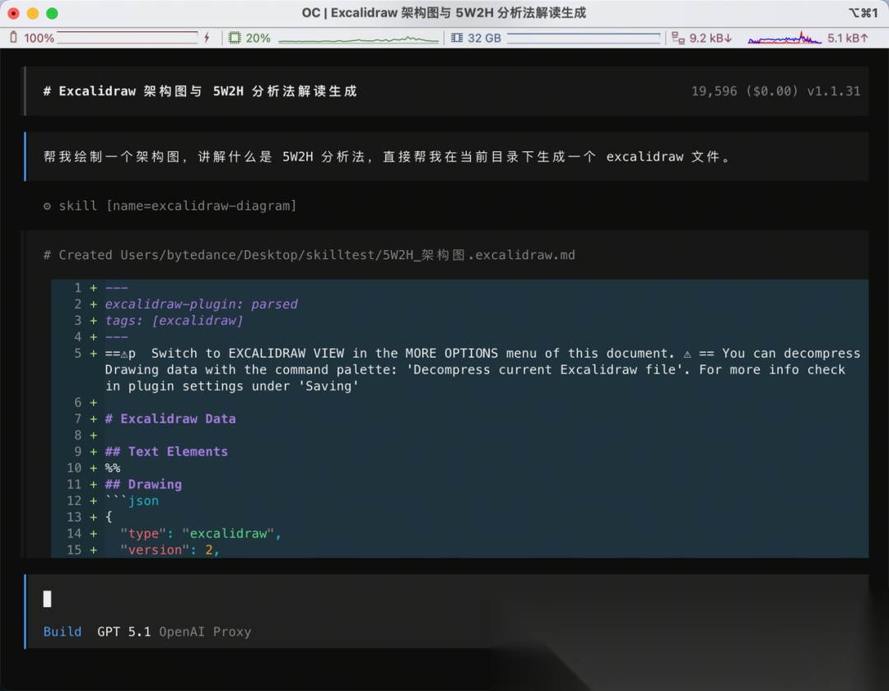The height and width of the screenshot is (691, 889).
Task: Click line 14 "type": "excalidraw"
Action: pyautogui.click(x=201, y=534)
